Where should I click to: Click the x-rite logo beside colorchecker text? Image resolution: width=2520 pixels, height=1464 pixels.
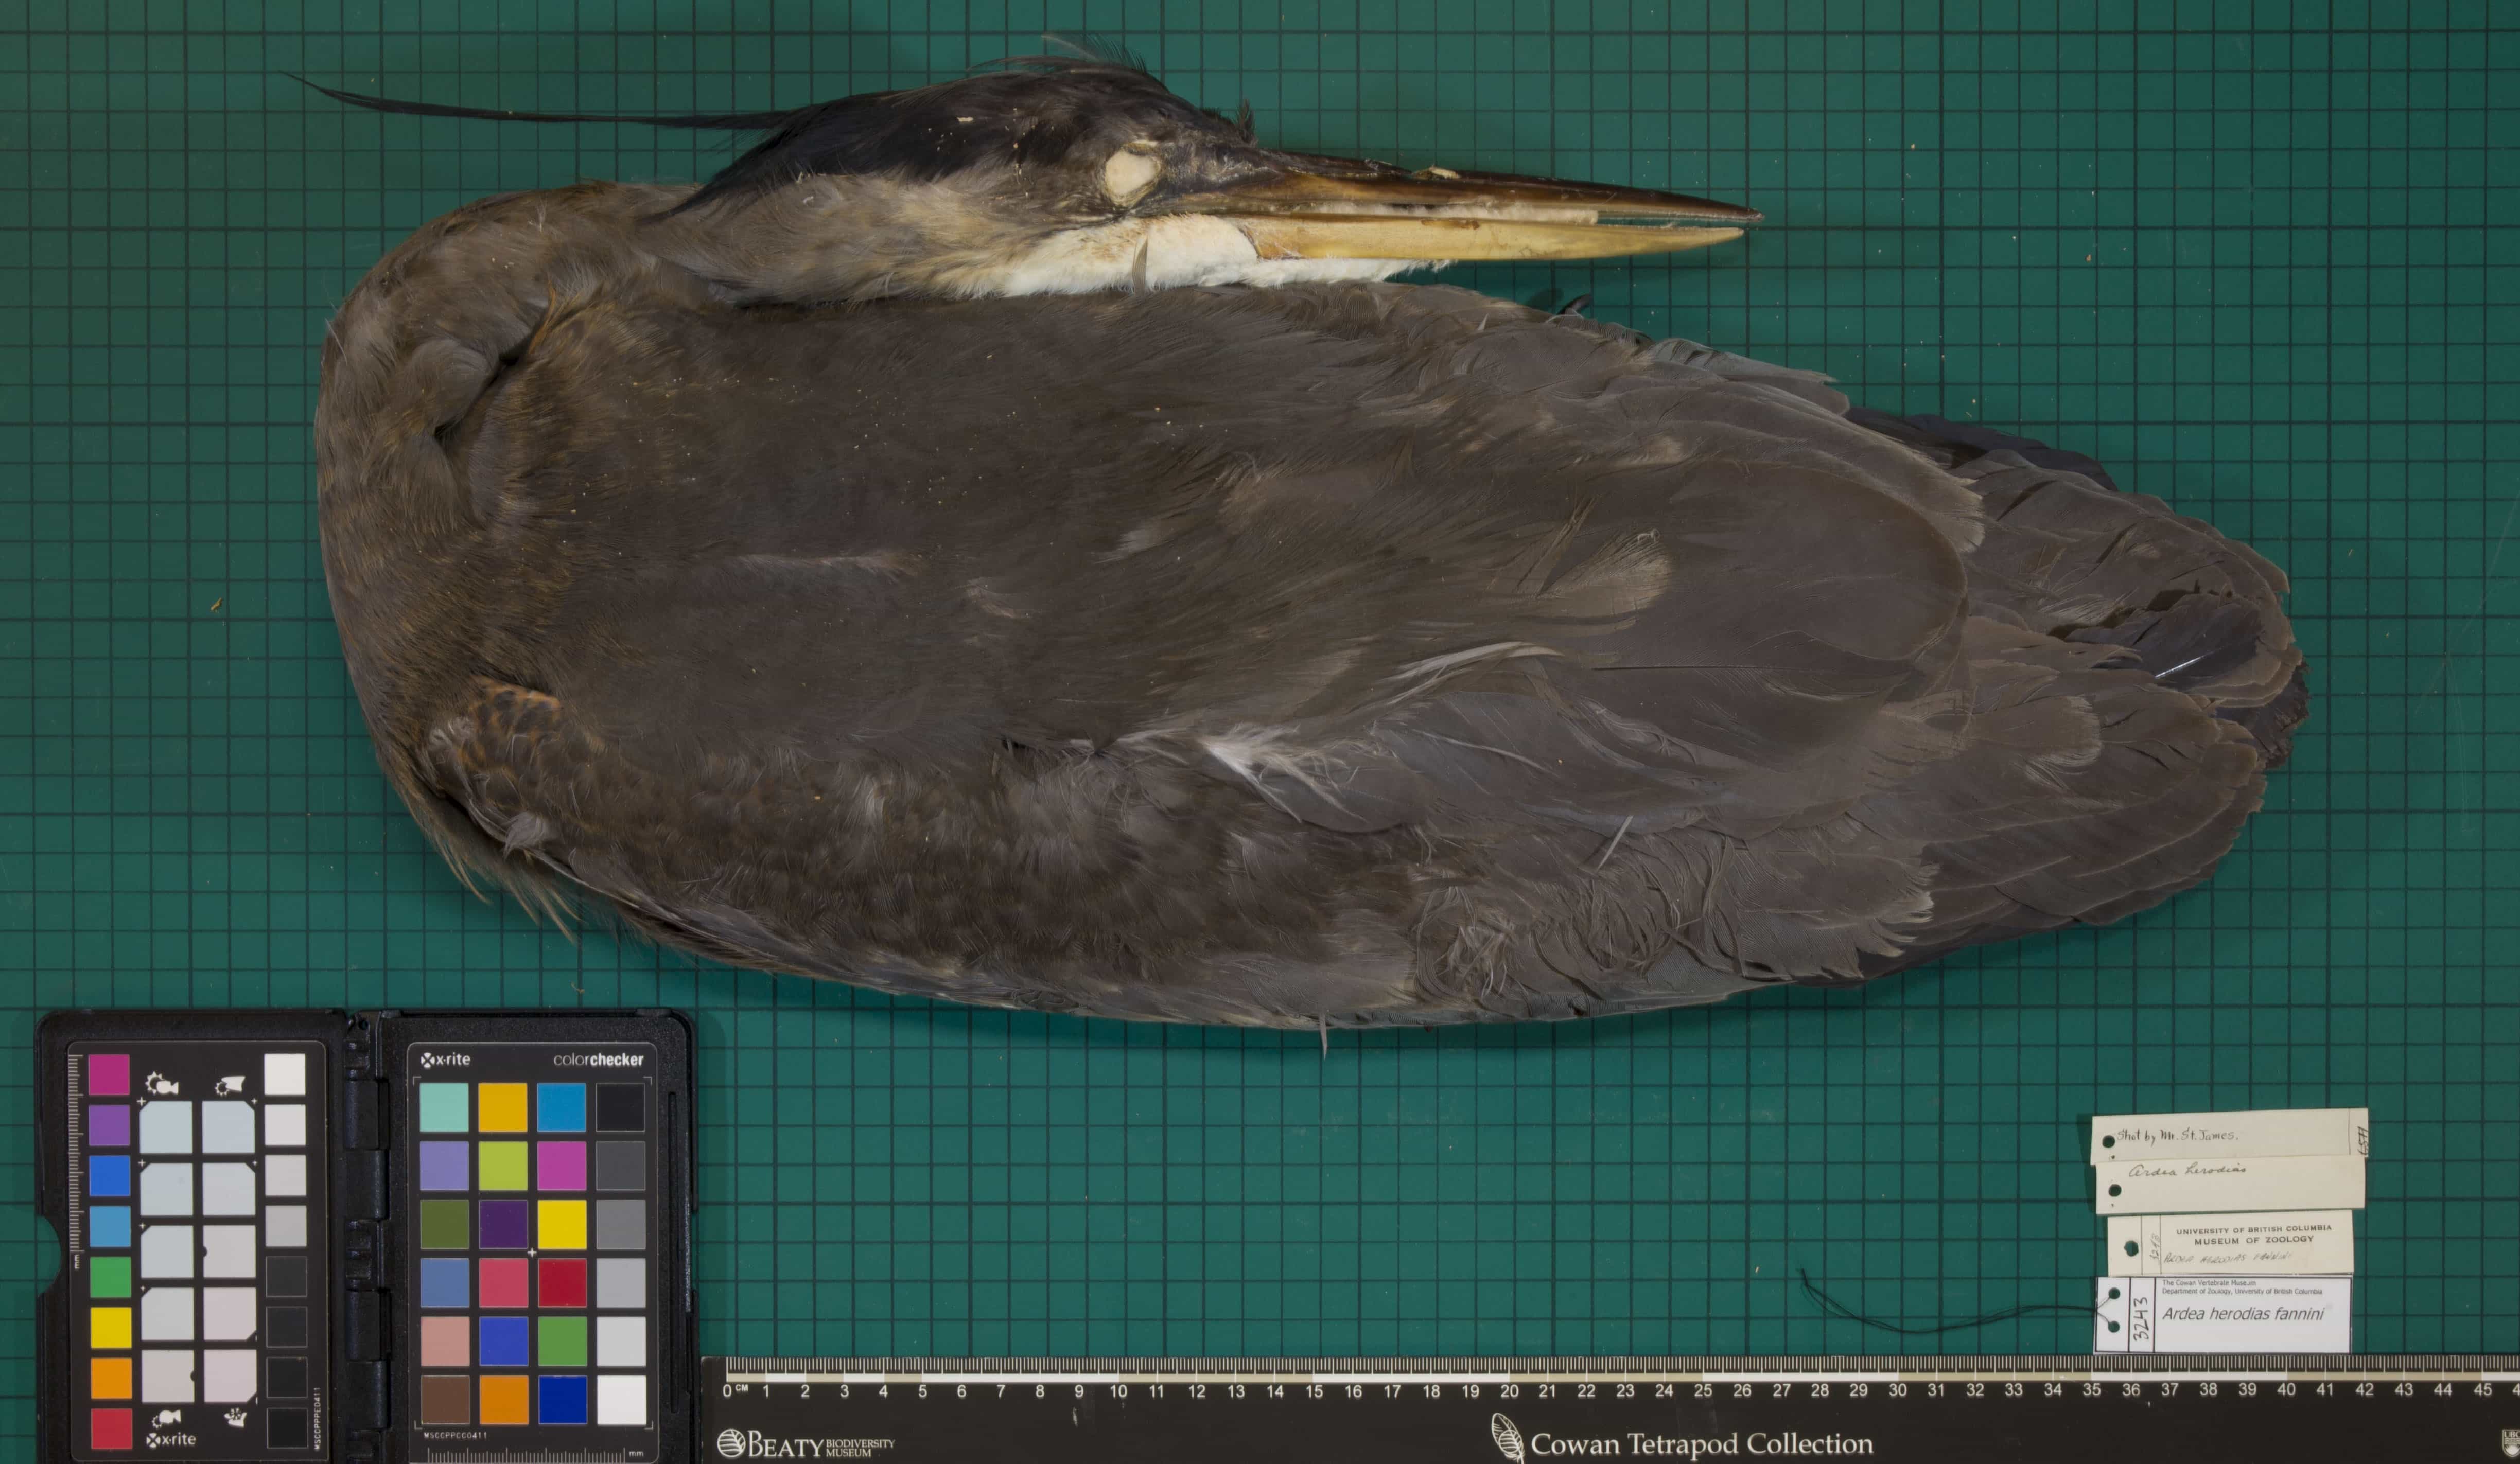coord(445,1060)
